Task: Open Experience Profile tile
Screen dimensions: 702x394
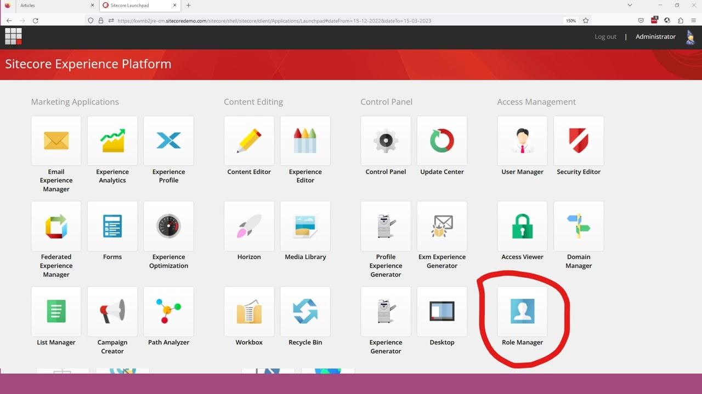Action: (168, 141)
